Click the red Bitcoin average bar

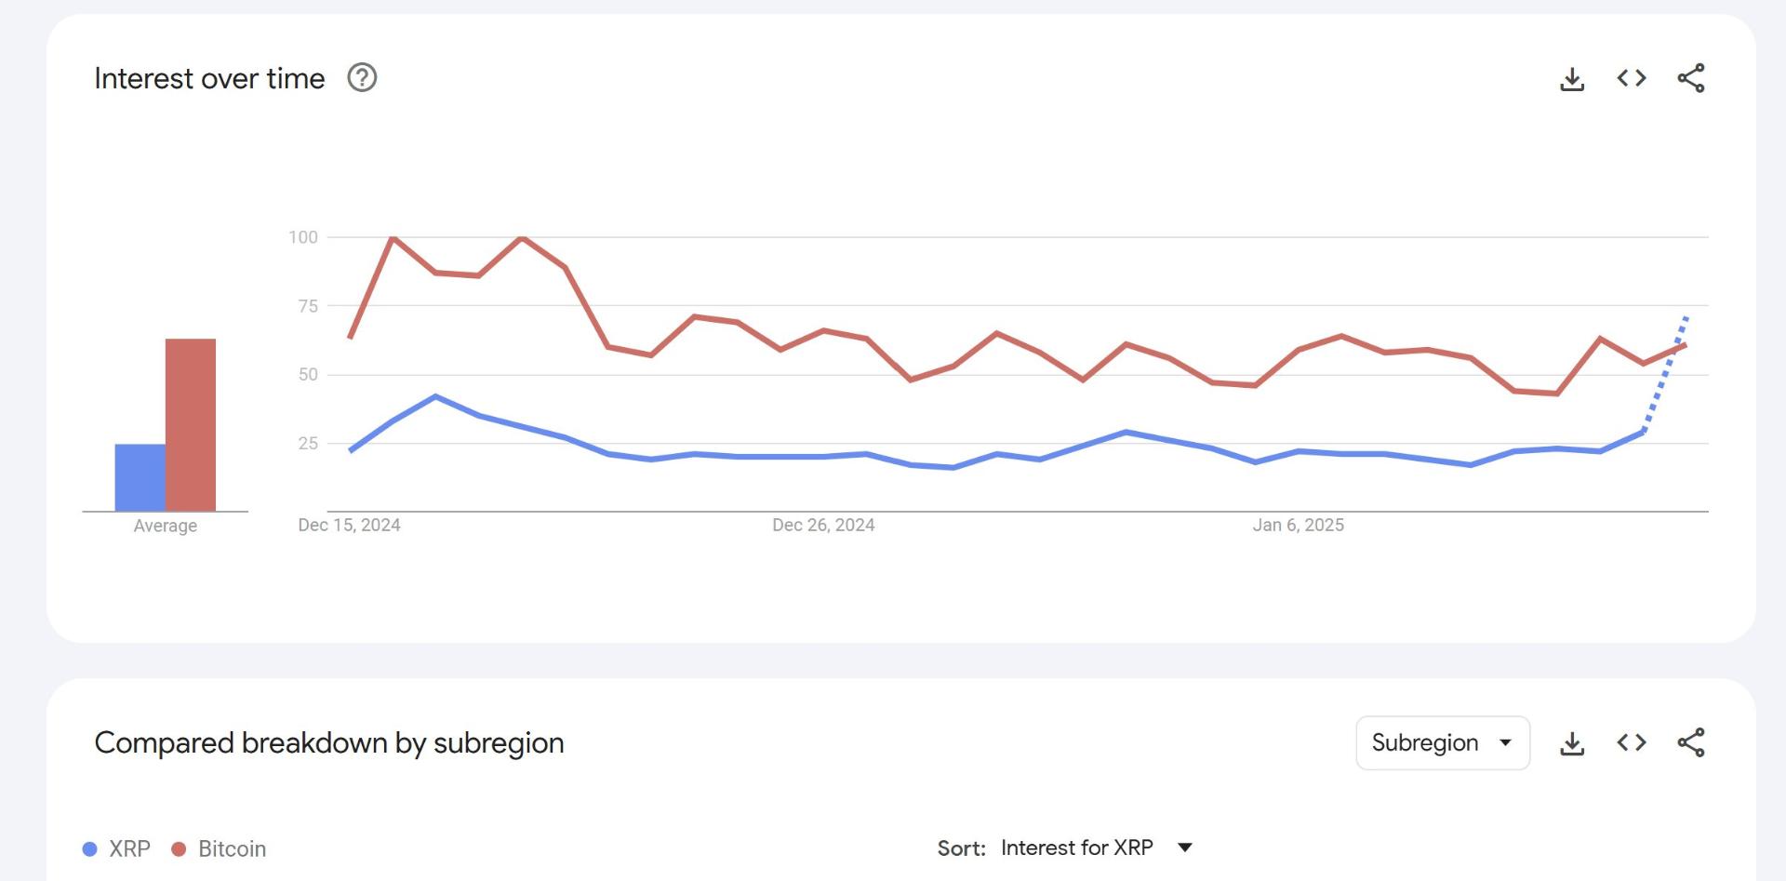pyautogui.click(x=191, y=424)
